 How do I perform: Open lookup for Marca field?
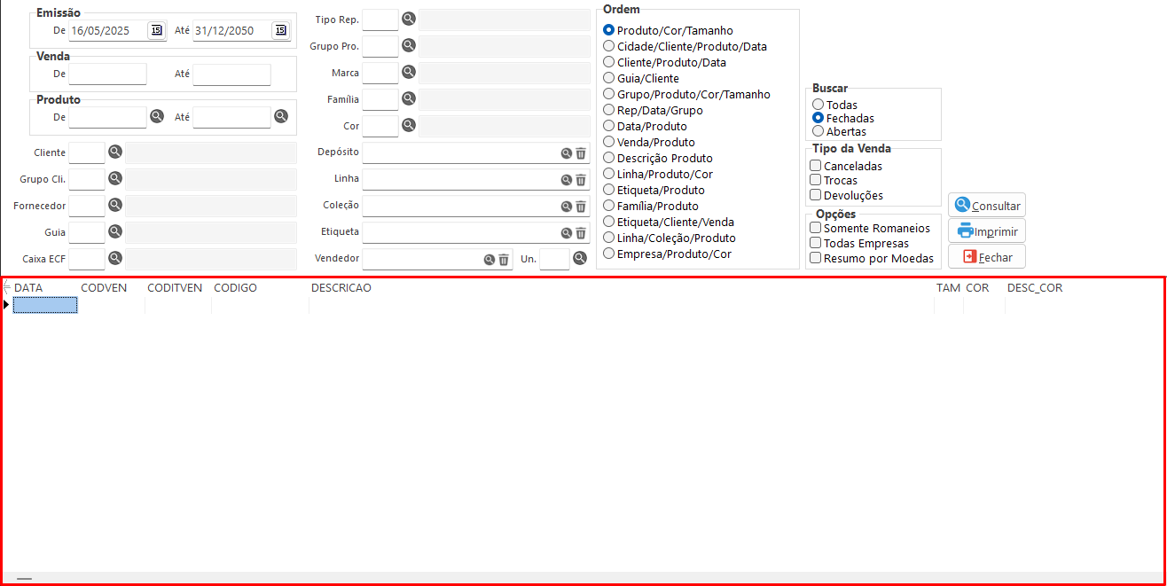[x=409, y=72]
